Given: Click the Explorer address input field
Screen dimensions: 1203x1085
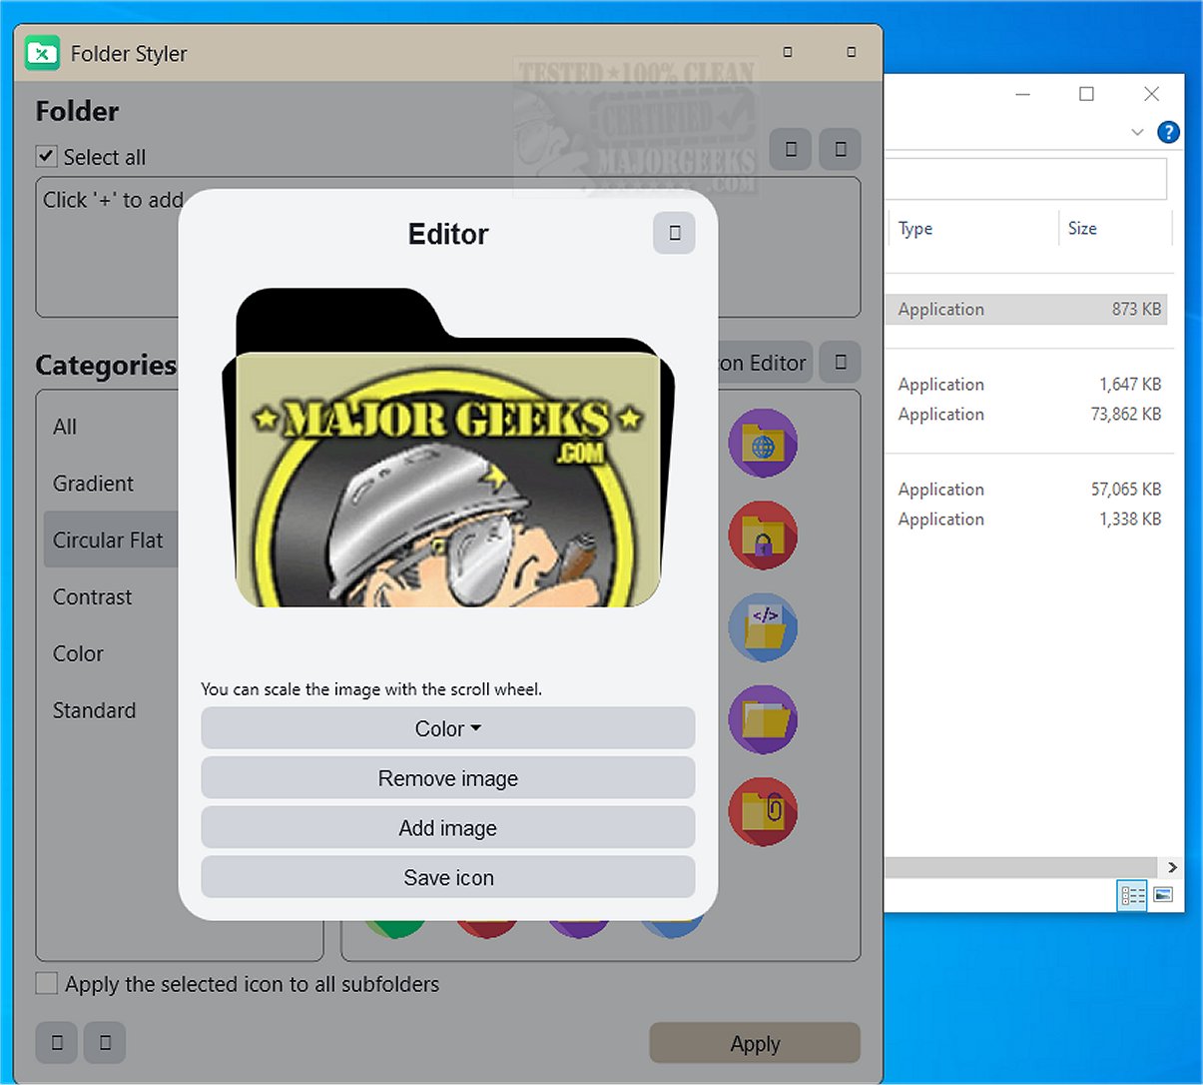Looking at the screenshot, I should pos(1026,179).
